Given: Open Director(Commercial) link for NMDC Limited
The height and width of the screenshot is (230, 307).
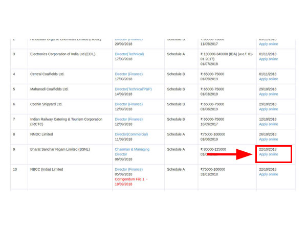Looking at the screenshot, I should (131, 134).
